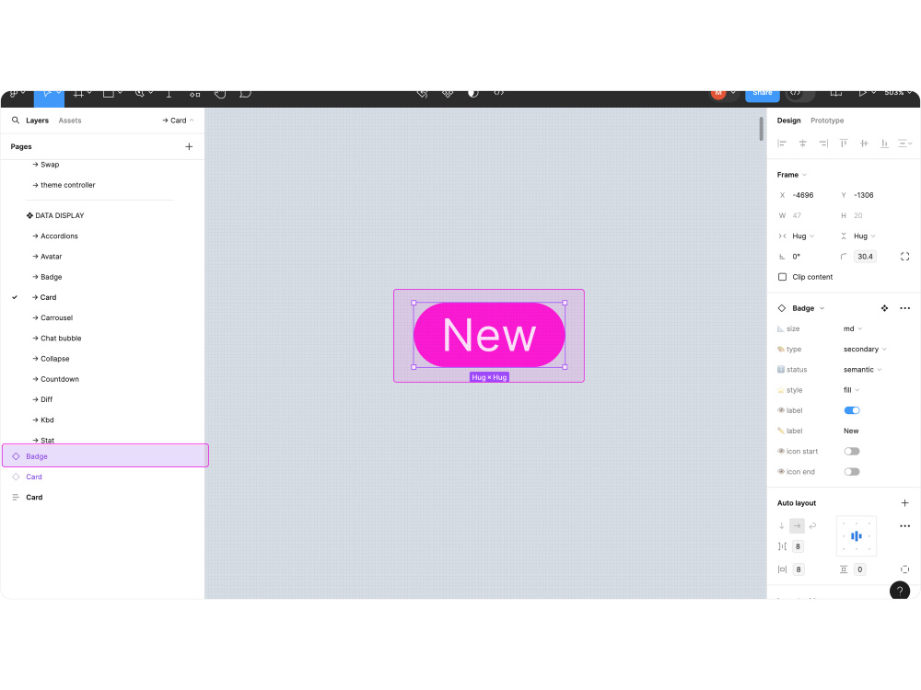Open the zoom level dropdown

click(898, 94)
